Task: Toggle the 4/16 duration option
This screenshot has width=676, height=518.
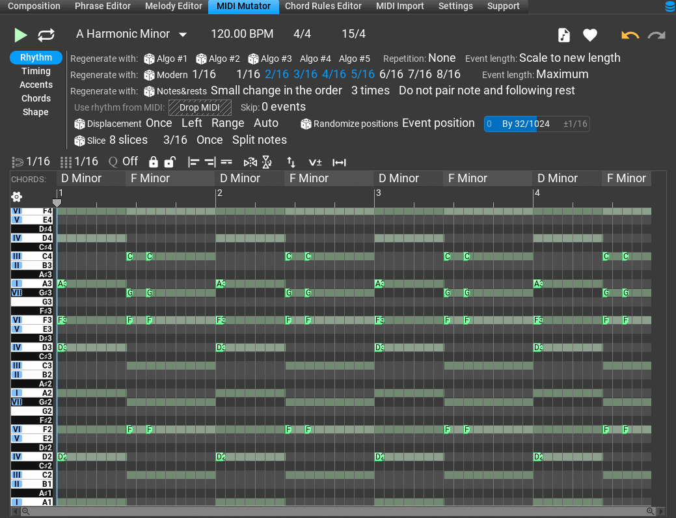Action: (334, 75)
